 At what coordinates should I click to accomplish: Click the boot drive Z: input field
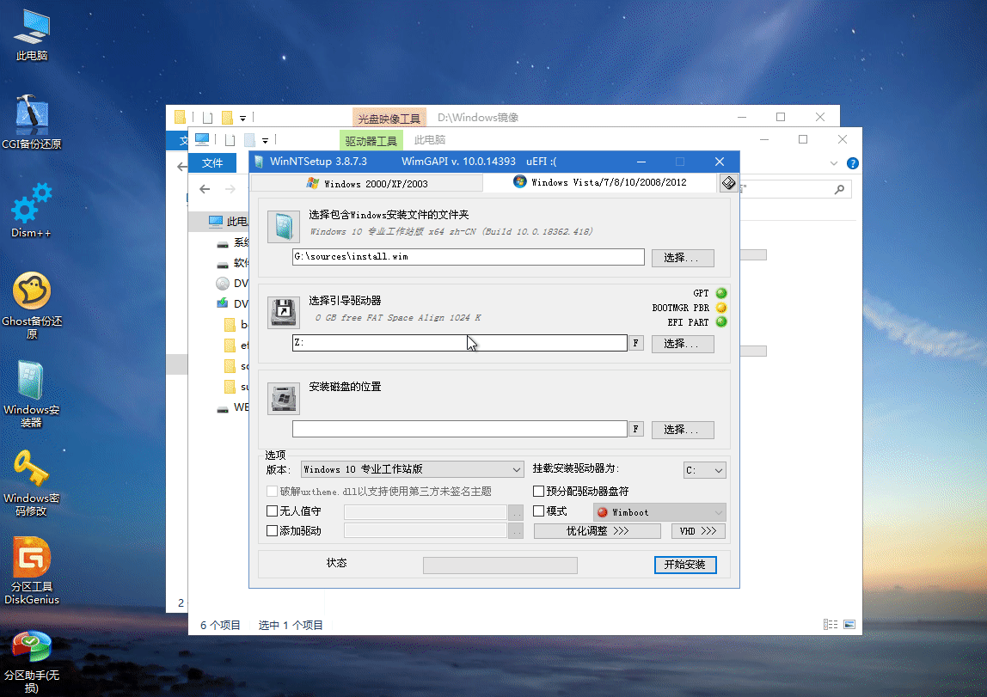click(x=460, y=343)
